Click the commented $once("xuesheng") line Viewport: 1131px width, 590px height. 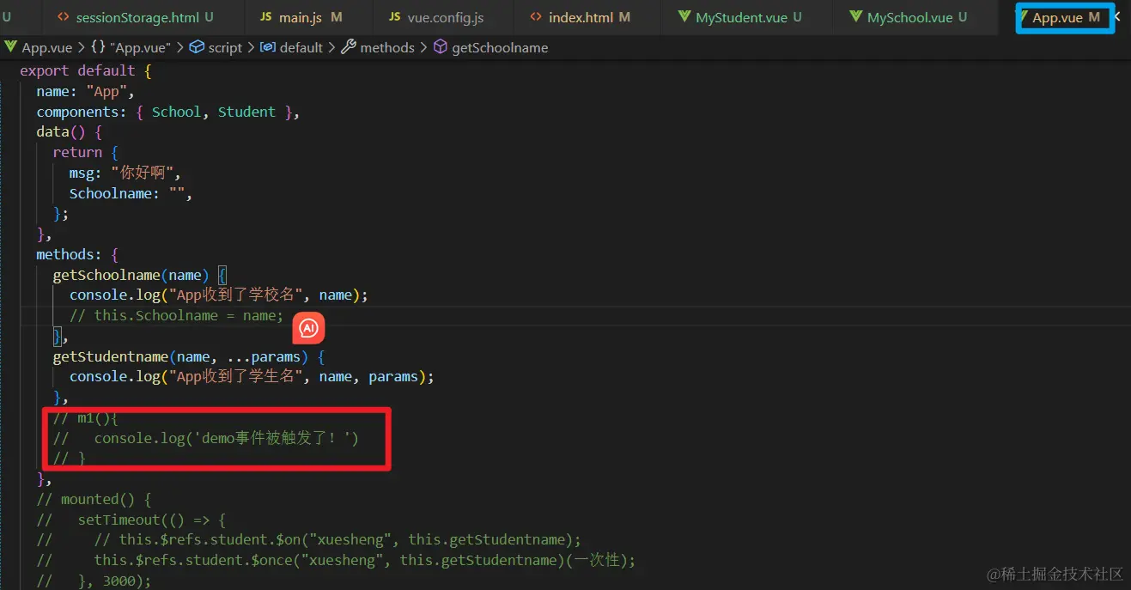336,560
